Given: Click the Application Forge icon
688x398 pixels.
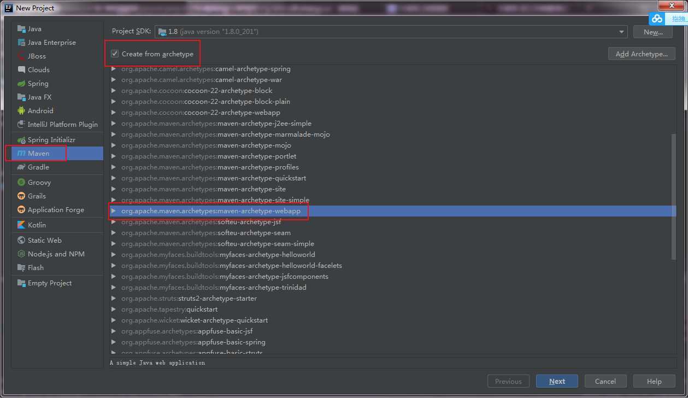Looking at the screenshot, I should [x=21, y=210].
